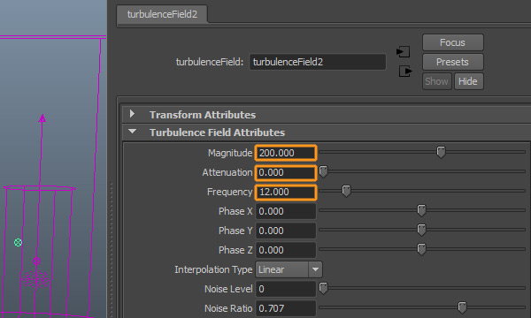Click the Magnitude value field
531x318 pixels.
(x=286, y=153)
